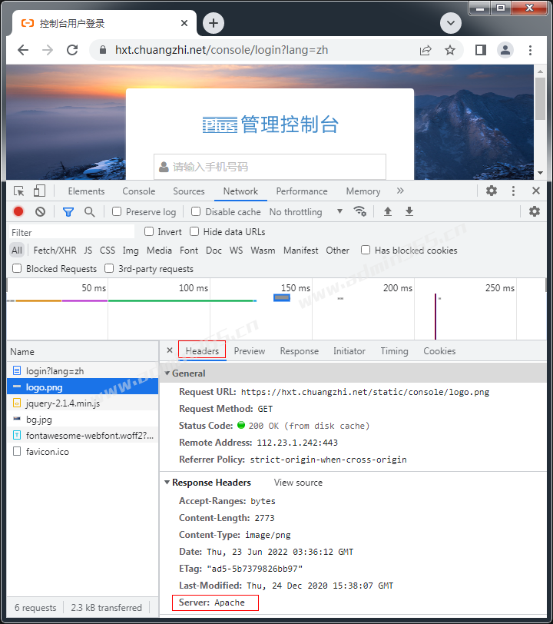This screenshot has width=553, height=624.
Task: Open DevTools settings gear
Action: click(x=492, y=191)
